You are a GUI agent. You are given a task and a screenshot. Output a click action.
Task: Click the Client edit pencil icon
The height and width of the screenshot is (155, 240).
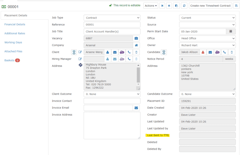[80, 52]
